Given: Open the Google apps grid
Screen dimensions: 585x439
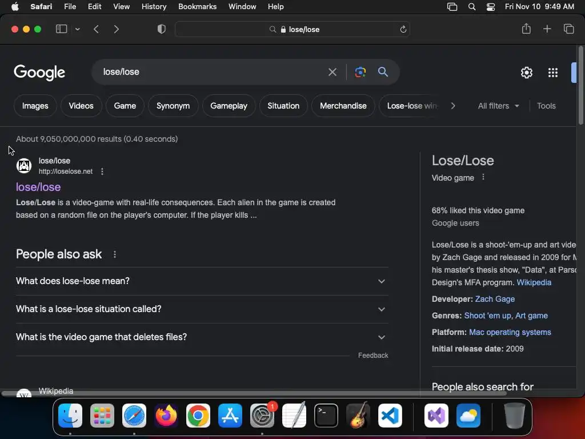Looking at the screenshot, I should (553, 73).
